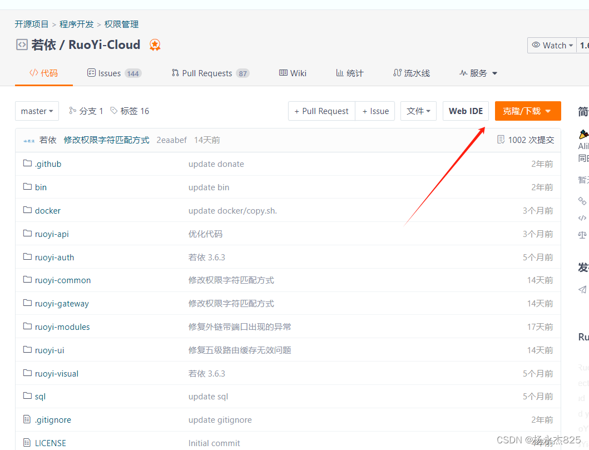Open the 克隆/下载 clone download menu
The height and width of the screenshot is (450, 589).
(528, 111)
